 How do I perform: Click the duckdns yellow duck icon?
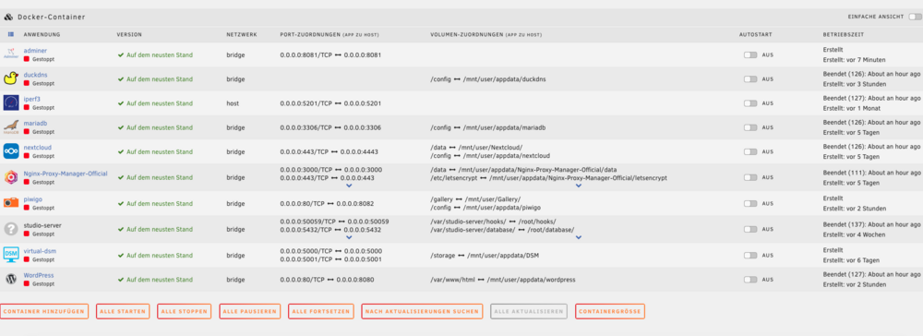(11, 78)
